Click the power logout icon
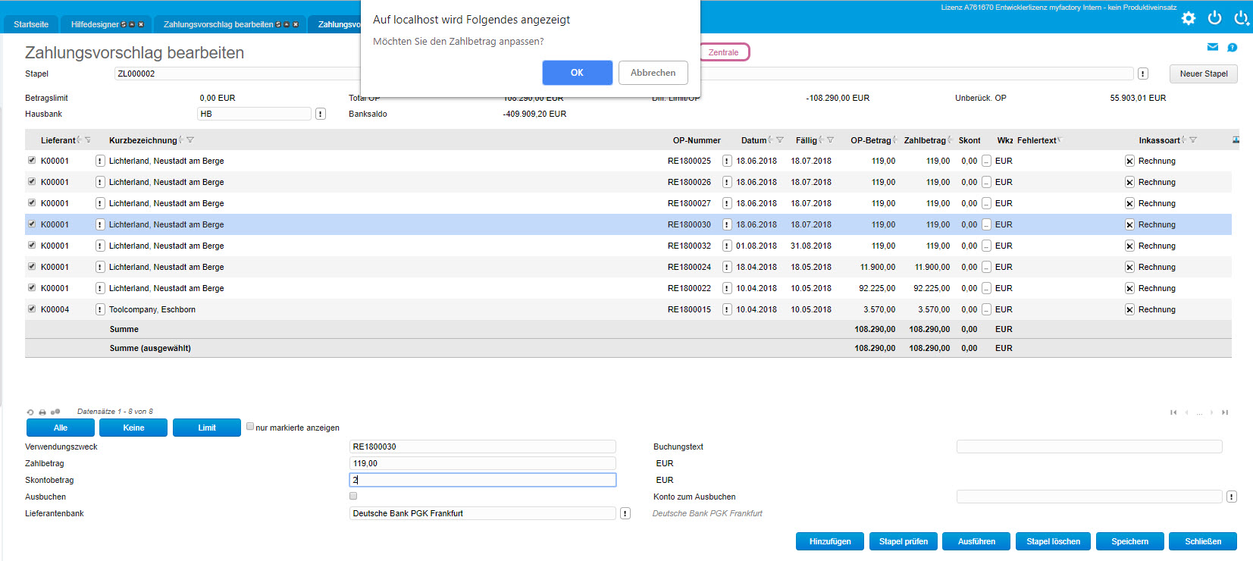 (x=1214, y=17)
